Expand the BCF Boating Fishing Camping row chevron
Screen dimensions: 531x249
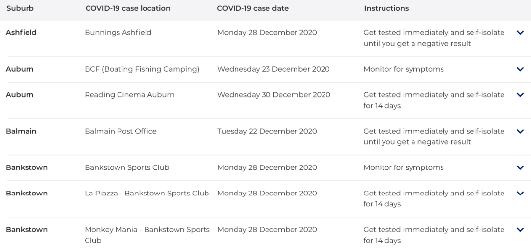tap(520, 69)
